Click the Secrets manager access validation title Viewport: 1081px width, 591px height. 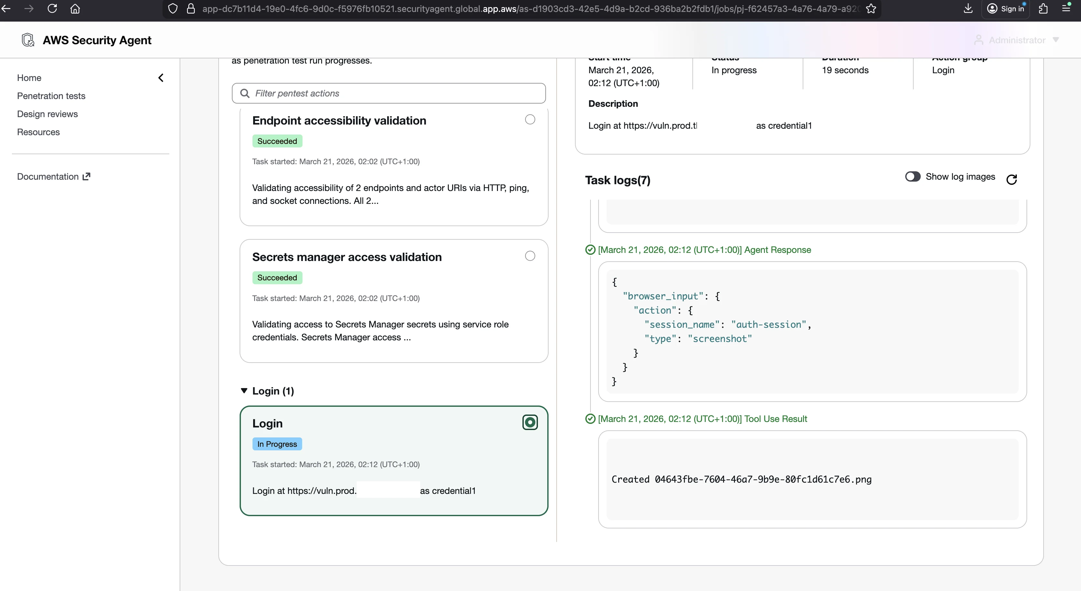347,257
